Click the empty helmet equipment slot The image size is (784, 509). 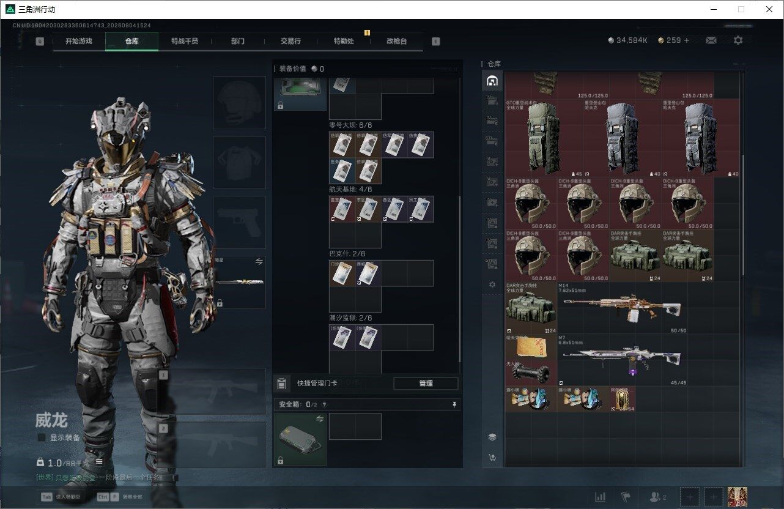point(240,103)
